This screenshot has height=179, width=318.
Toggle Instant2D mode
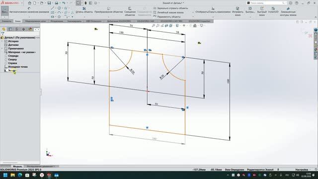[x=273, y=10]
